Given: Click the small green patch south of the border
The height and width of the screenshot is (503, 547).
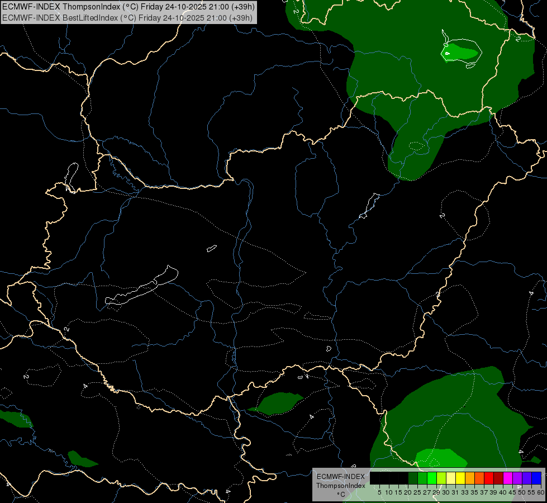Looking at the screenshot, I should (279, 403).
